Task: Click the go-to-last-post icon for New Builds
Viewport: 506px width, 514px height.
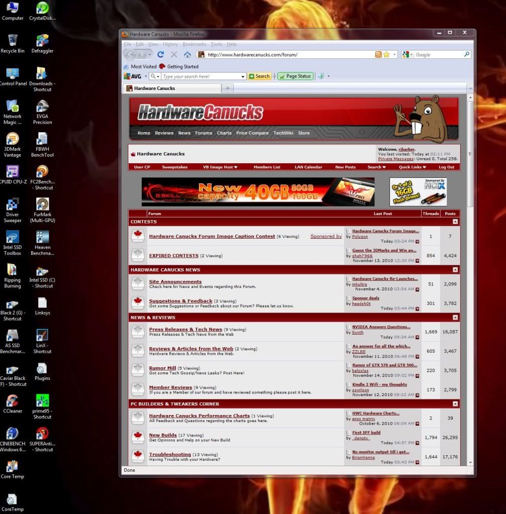Action: pos(418,443)
